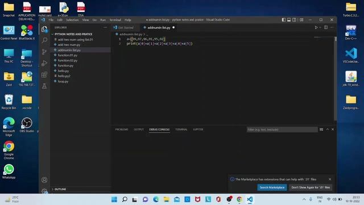Screen dimensions: 364x205
Task: Switch to the PROBLEMS panel tab
Action: [122, 129]
